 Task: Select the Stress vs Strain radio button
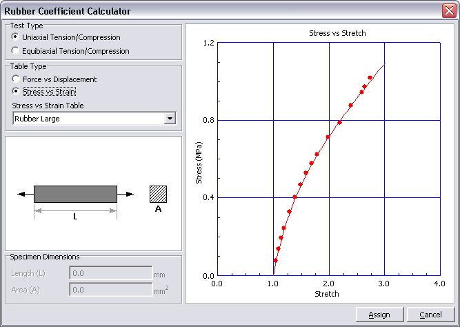point(16,91)
